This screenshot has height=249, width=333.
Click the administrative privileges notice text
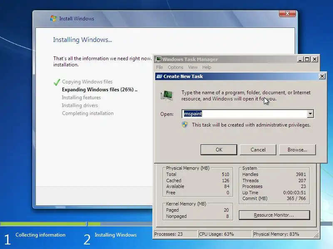[251, 125]
